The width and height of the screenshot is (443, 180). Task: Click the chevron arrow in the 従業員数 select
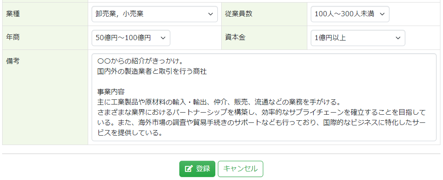click(x=382, y=14)
